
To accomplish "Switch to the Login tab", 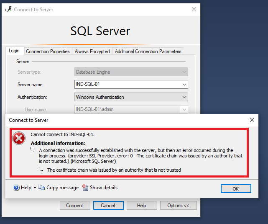I will click(14, 51).
